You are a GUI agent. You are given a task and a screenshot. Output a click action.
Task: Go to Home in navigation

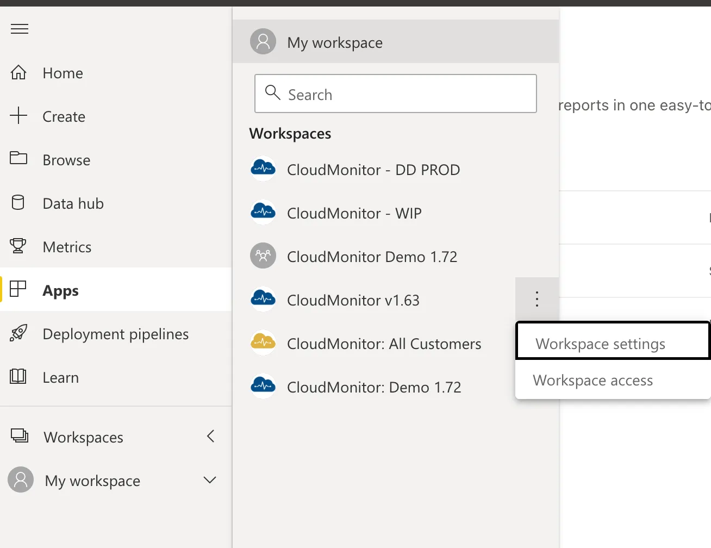coord(116,73)
